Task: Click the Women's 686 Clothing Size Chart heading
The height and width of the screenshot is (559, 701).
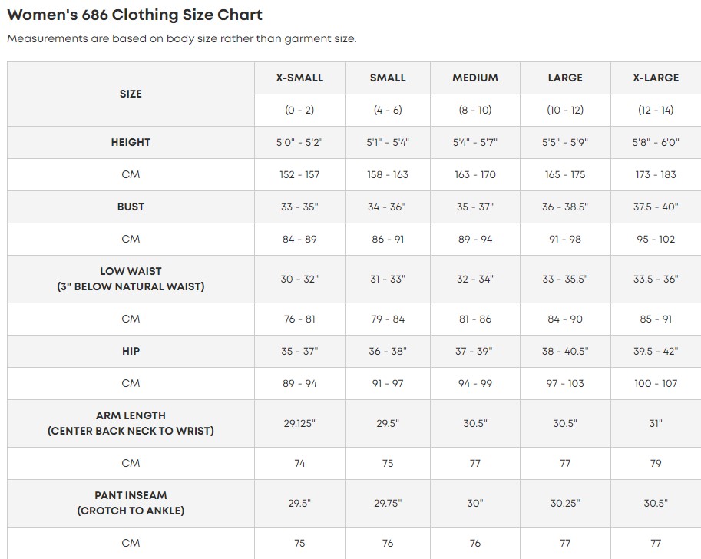Action: (x=134, y=15)
